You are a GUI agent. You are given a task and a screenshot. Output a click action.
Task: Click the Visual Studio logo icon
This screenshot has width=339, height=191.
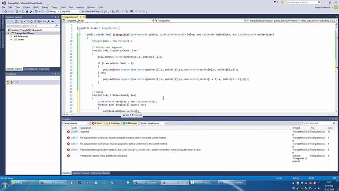tap(4, 3)
